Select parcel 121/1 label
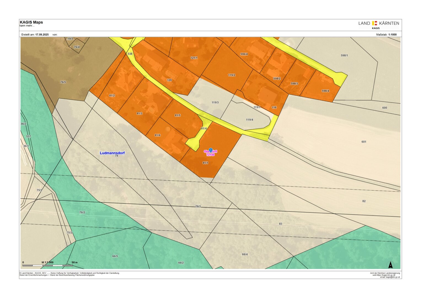The image size is (421, 298). [x=194, y=58]
